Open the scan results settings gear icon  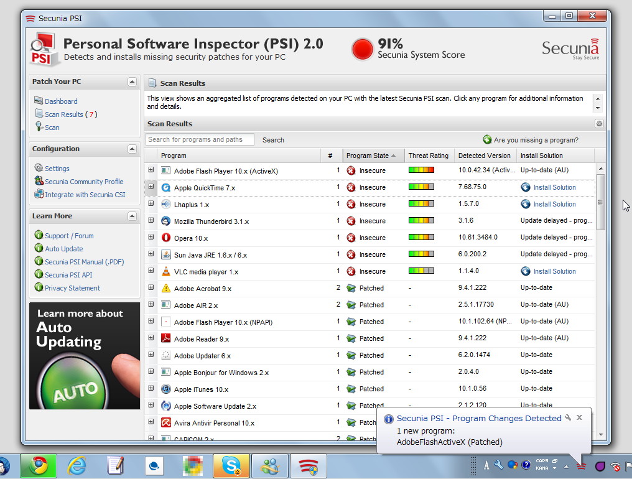[x=599, y=124]
